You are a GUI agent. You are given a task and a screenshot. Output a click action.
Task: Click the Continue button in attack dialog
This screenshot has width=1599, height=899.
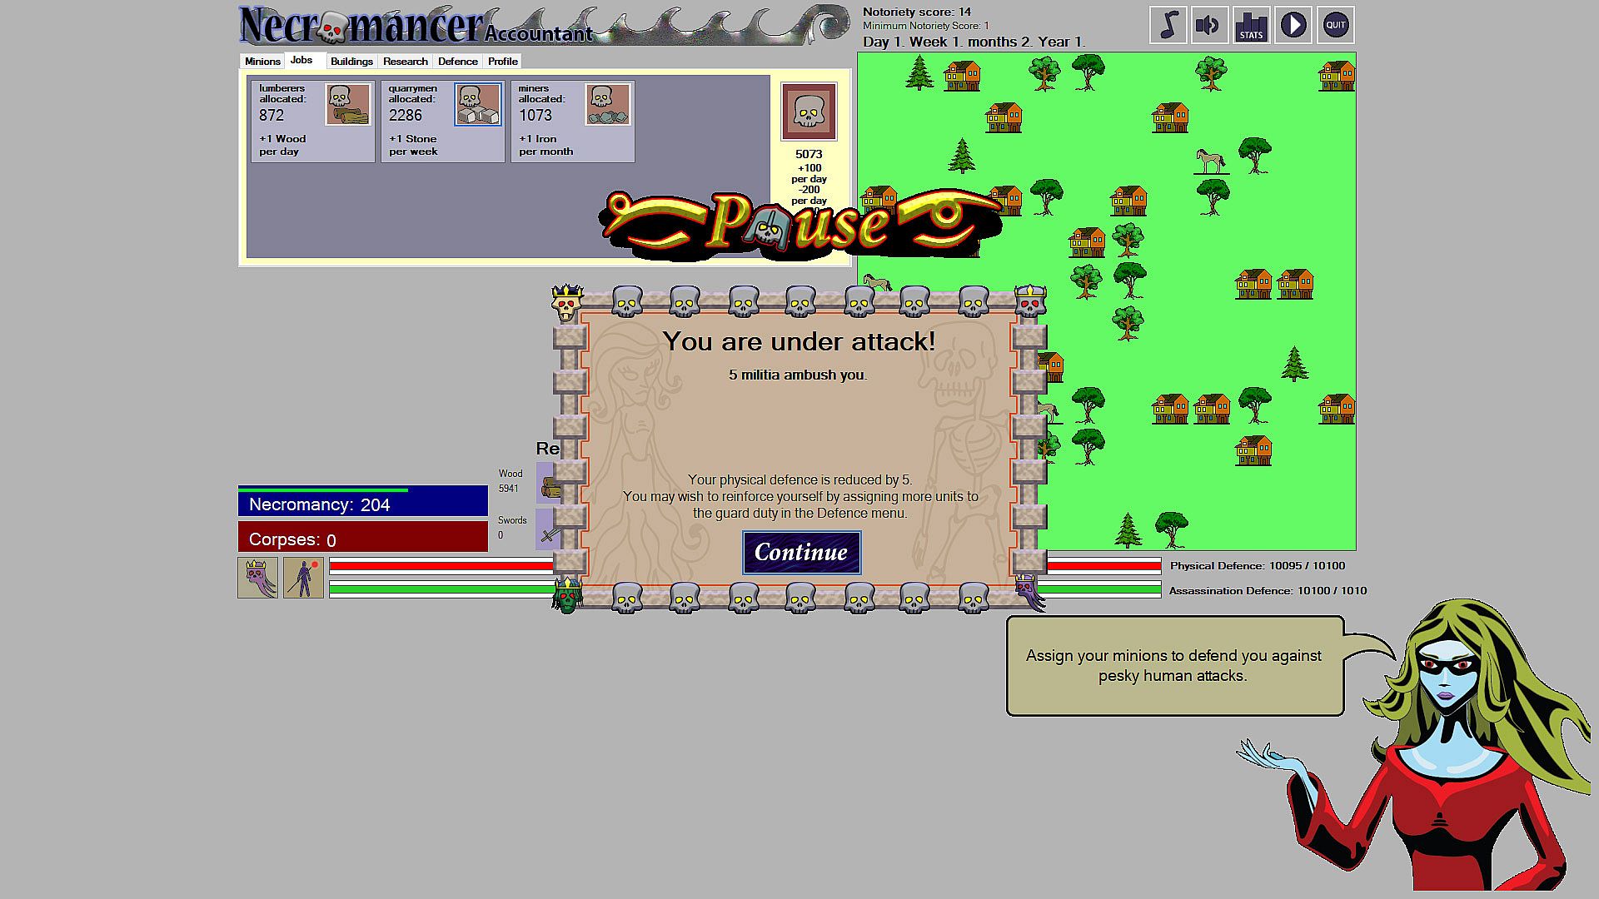[801, 553]
